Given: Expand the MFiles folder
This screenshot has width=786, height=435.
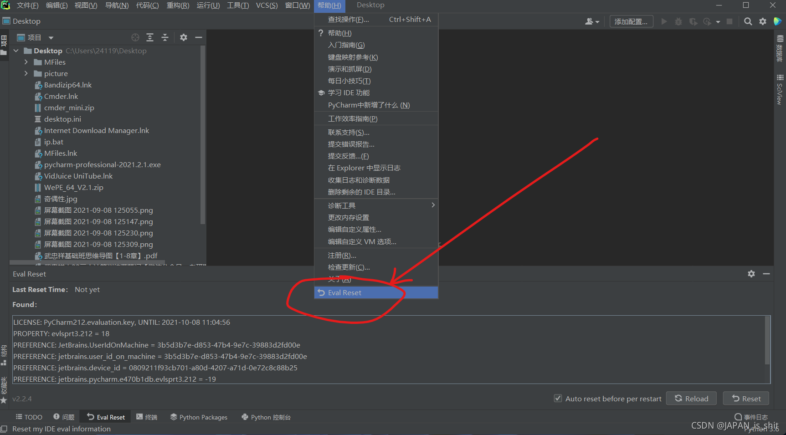Looking at the screenshot, I should pyautogui.click(x=26, y=62).
